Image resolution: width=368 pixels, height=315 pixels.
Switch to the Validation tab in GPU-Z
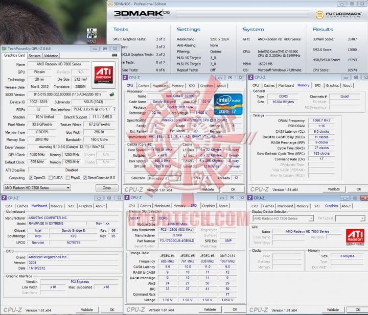pos(51,56)
